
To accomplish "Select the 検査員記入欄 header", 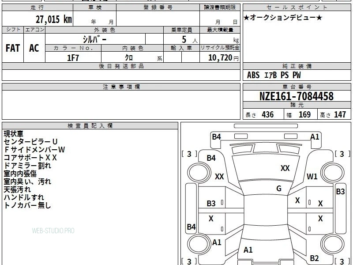I will coord(90,126).
